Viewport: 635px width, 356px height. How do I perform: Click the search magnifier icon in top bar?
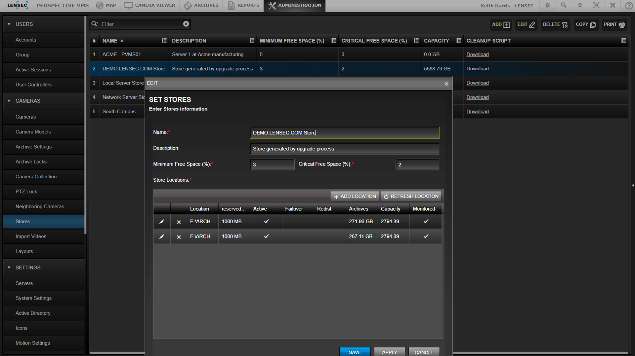564,5
